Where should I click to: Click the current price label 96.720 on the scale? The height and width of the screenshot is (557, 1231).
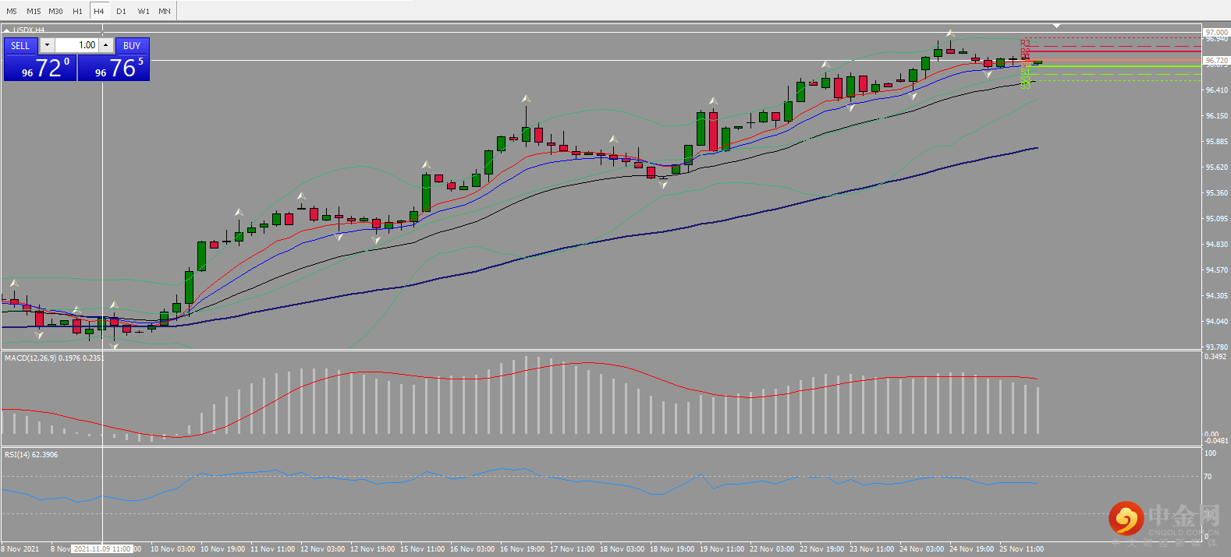1215,60
